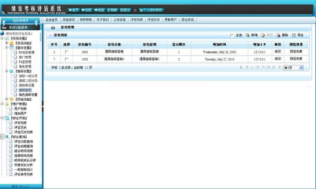
Task: Click the 删除 delete icon with red X
Action: (x=279, y=35)
